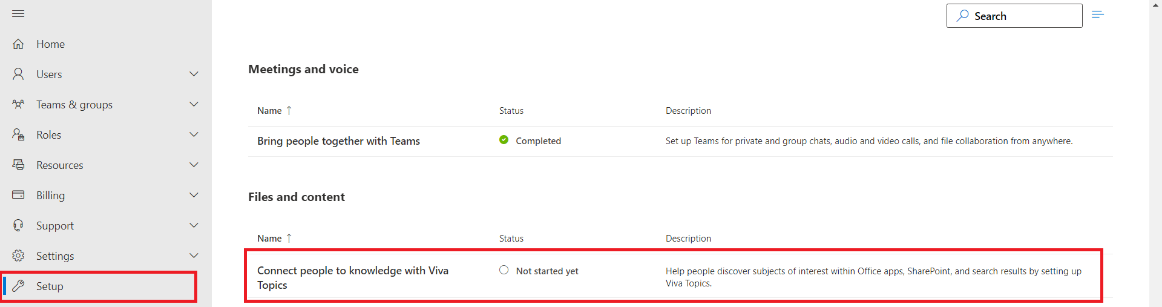
Task: Click the Teams & groups icon
Action: coord(18,104)
